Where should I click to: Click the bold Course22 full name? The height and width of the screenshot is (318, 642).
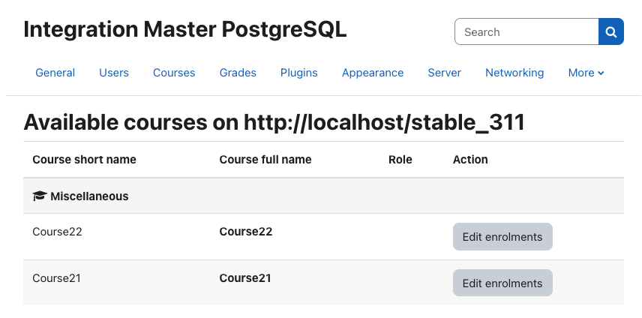pos(246,232)
